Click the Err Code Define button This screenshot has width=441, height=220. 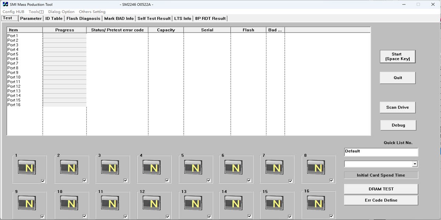(x=381, y=200)
